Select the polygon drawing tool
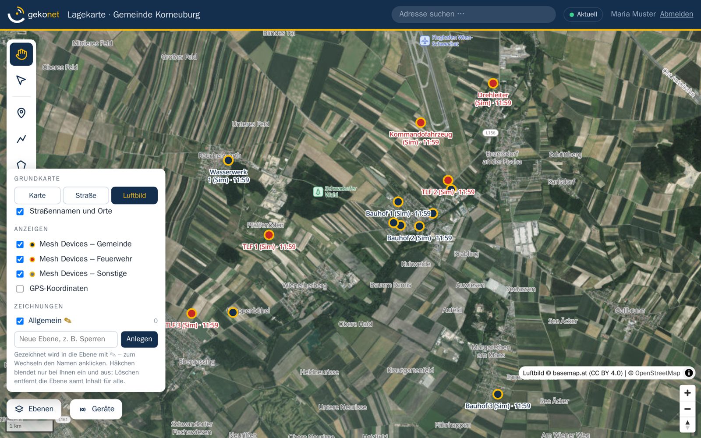 click(21, 164)
